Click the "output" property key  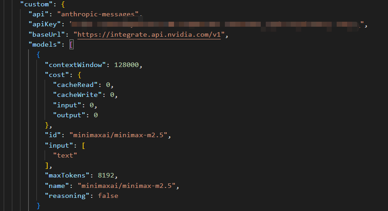point(69,115)
